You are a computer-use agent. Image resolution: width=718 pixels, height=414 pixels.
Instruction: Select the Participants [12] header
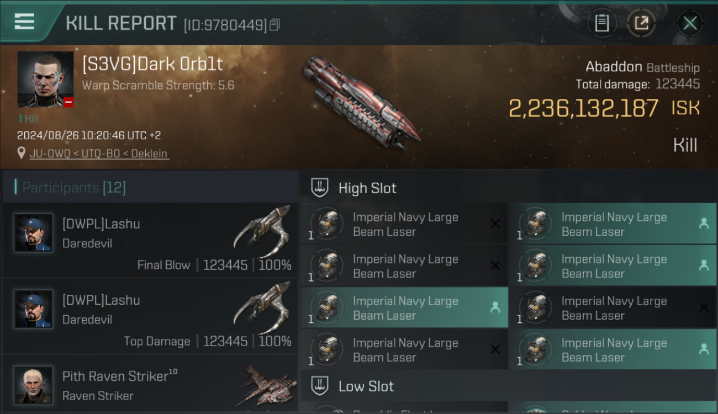click(74, 188)
